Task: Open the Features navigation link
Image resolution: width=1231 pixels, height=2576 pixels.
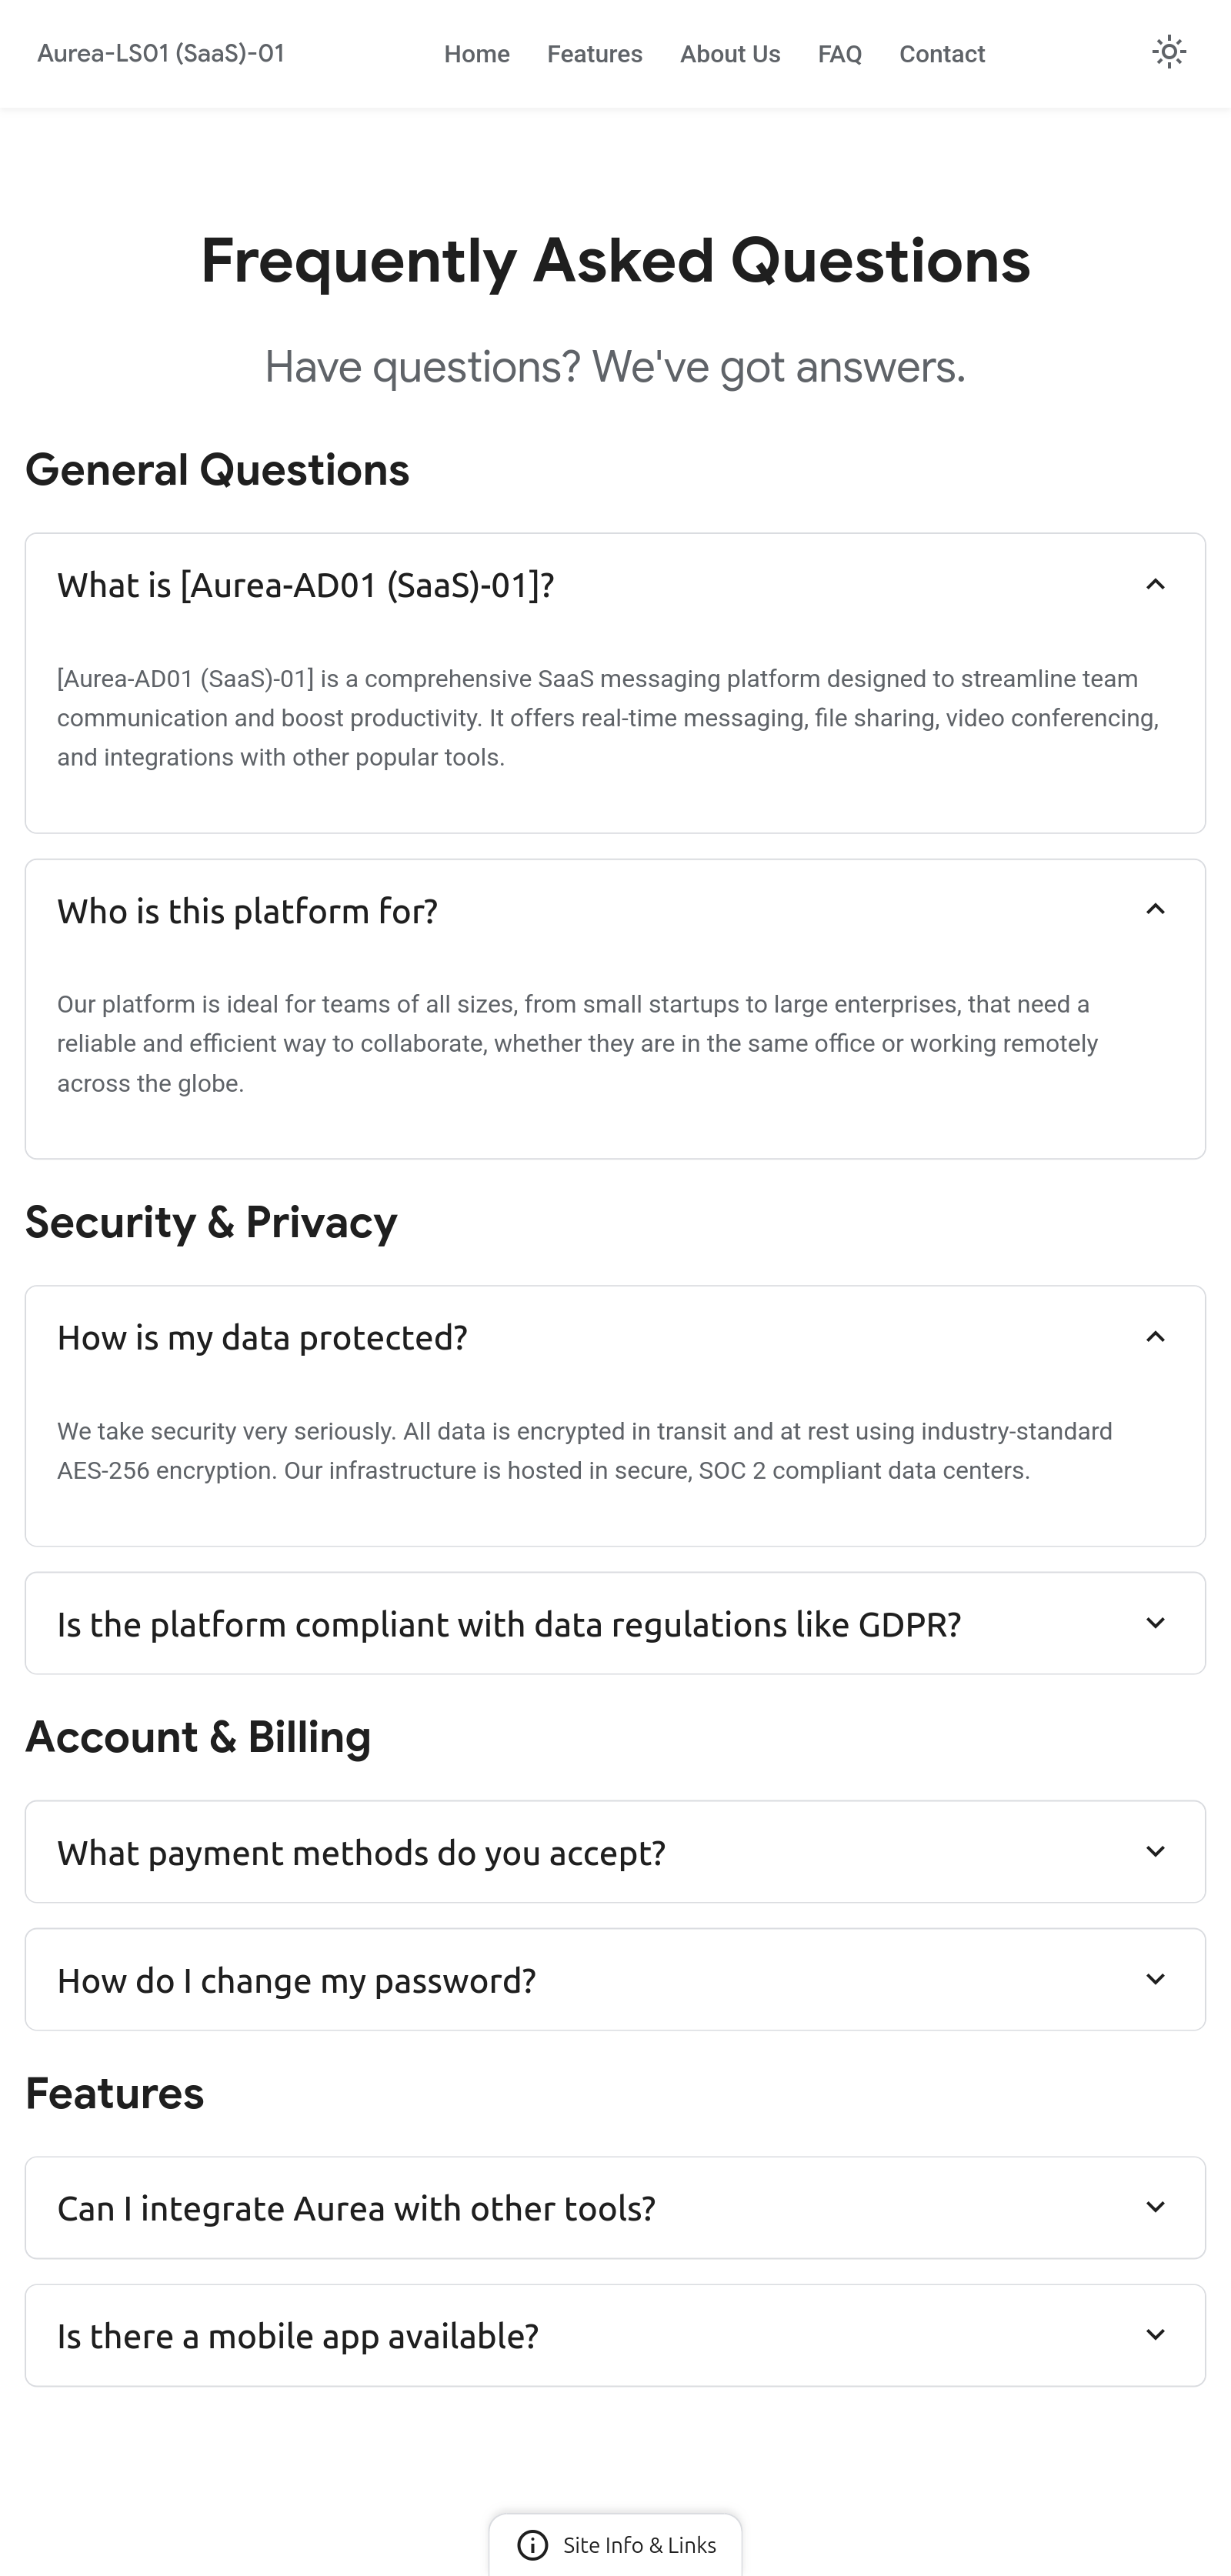Action: tap(594, 54)
